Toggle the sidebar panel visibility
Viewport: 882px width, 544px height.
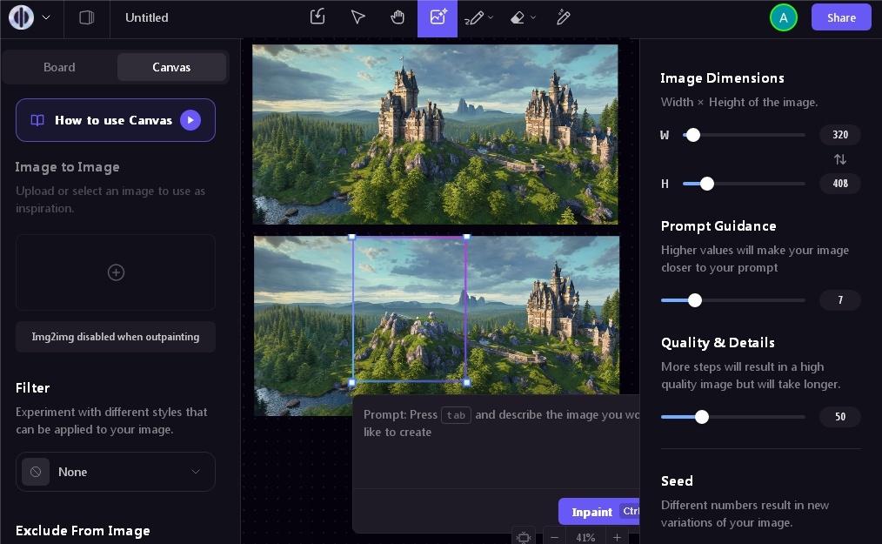pyautogui.click(x=86, y=17)
